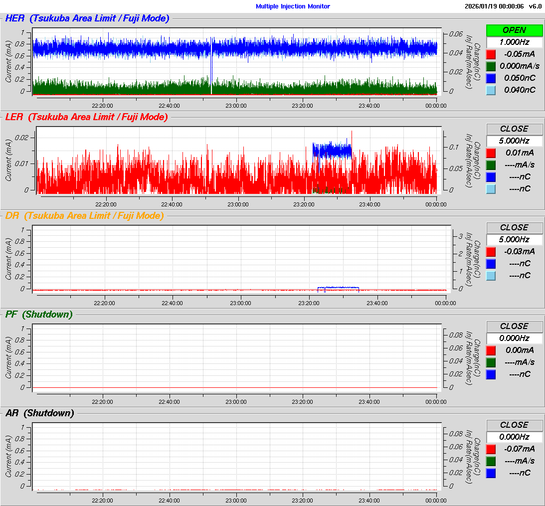Select blue swatch beside 0.050nC in HER
The width and height of the screenshot is (545, 506).
(491, 78)
